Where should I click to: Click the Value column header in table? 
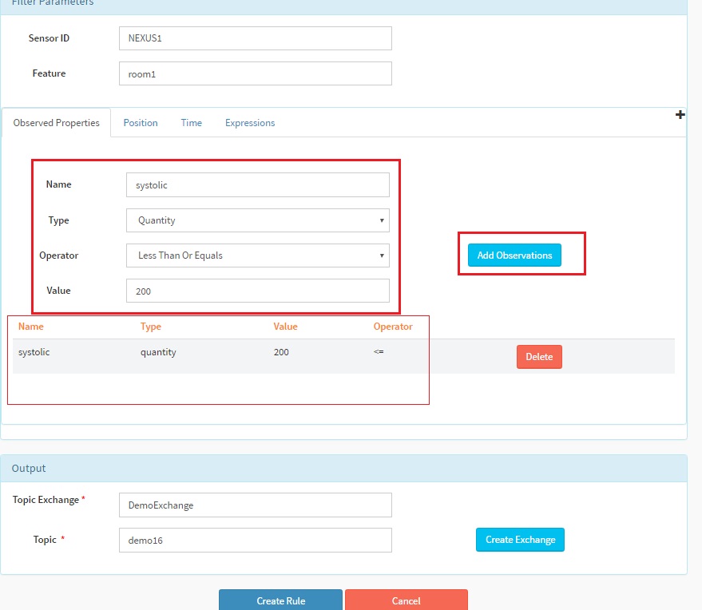[285, 327]
